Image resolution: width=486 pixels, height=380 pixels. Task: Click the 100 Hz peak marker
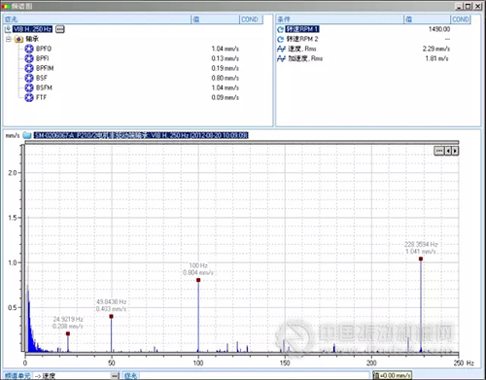pos(198,280)
